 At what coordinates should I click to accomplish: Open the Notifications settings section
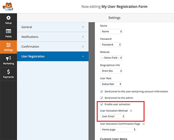(53, 37)
